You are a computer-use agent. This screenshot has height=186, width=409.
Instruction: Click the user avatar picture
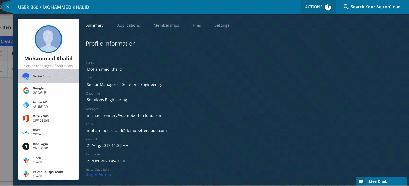click(48, 39)
